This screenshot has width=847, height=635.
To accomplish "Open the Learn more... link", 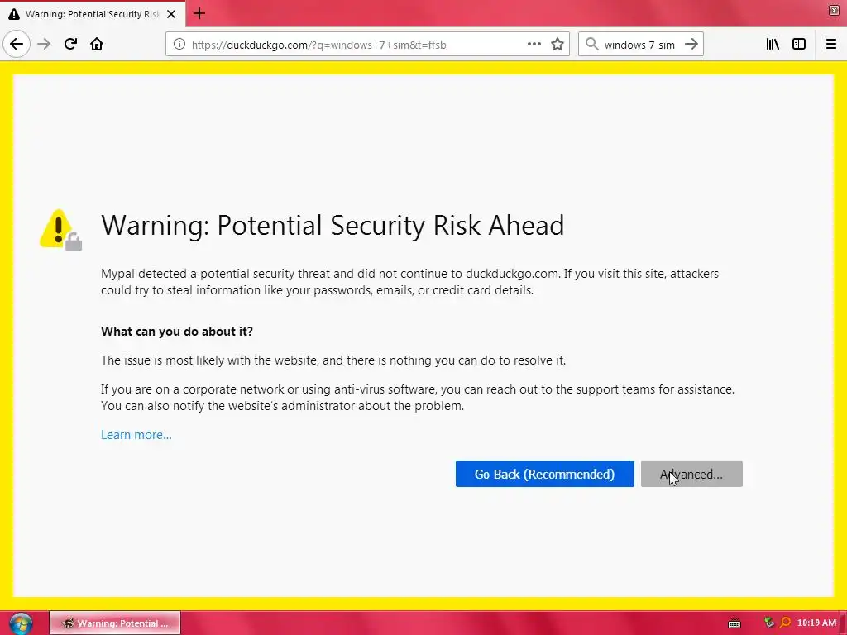I will (x=136, y=435).
